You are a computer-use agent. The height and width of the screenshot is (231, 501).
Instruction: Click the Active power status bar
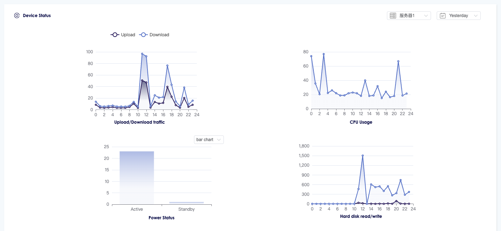pos(137,178)
